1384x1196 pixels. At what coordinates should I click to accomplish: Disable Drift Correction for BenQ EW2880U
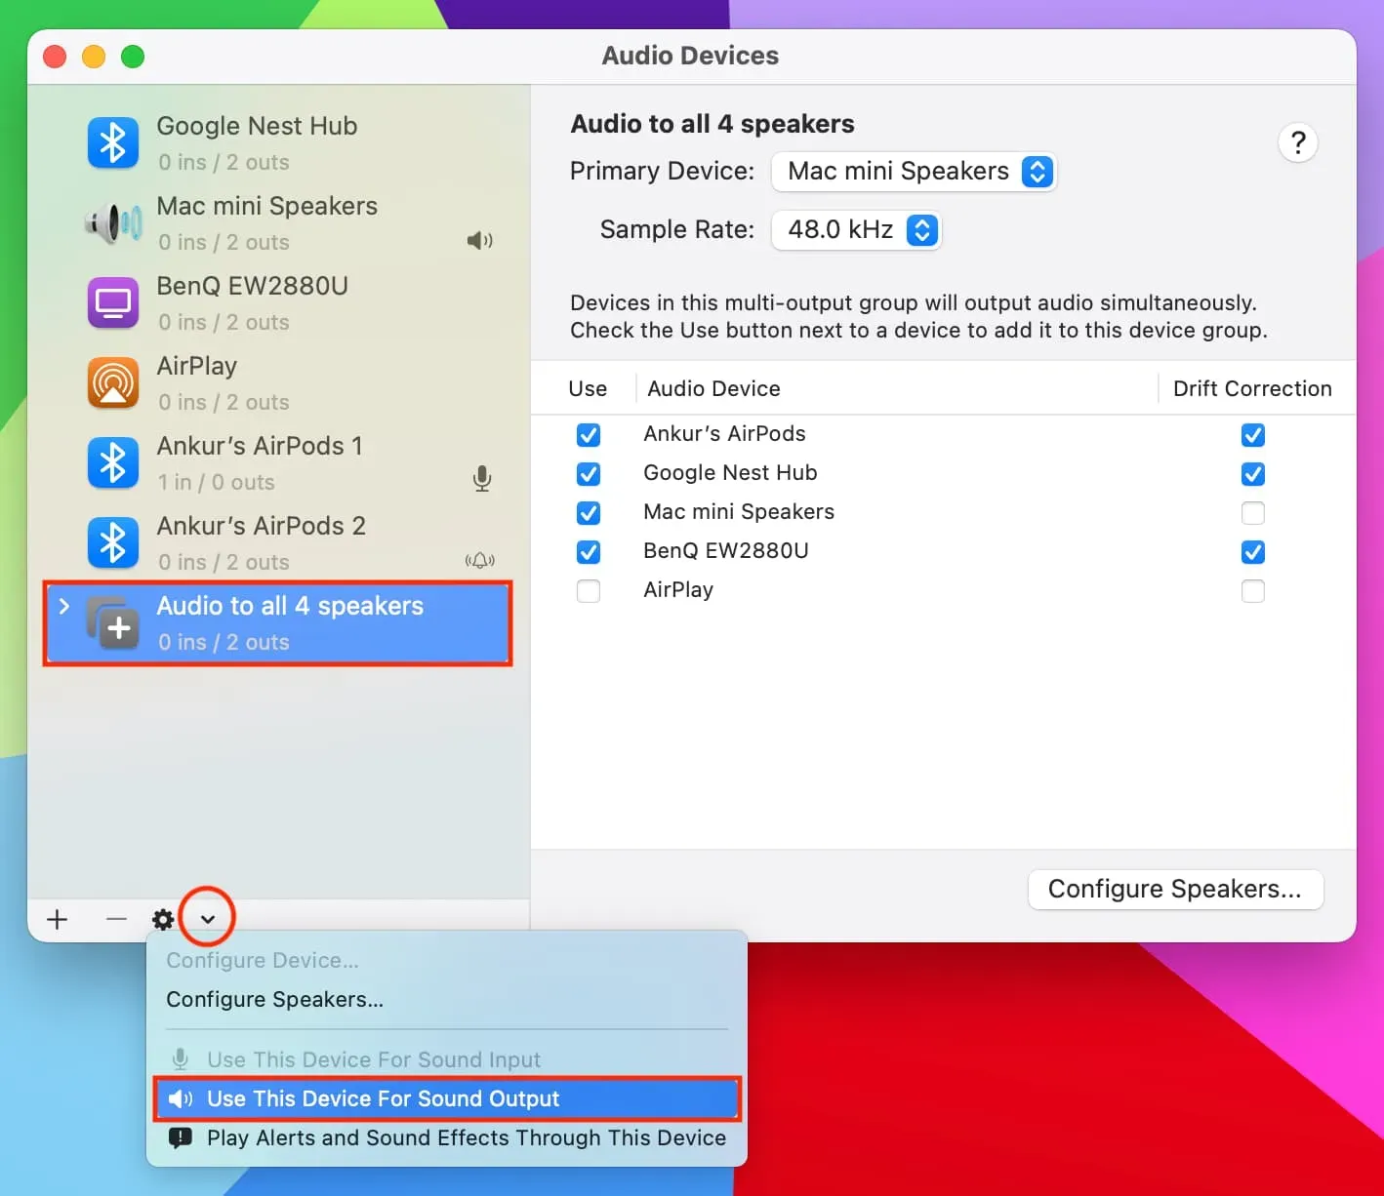coord(1253,552)
